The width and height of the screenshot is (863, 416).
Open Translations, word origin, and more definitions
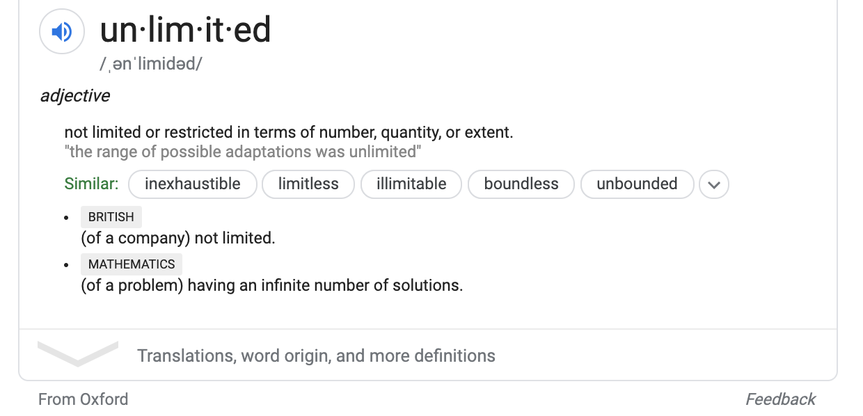[x=316, y=355]
